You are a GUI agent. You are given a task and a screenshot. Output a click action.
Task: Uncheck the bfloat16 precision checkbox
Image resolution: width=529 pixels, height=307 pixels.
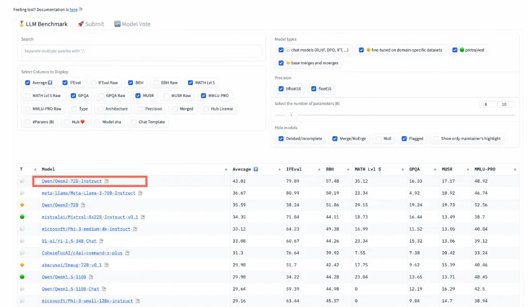coord(281,89)
